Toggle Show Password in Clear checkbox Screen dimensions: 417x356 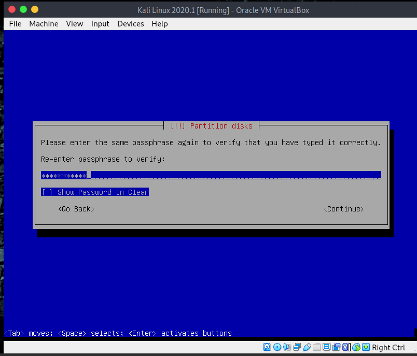(95, 192)
